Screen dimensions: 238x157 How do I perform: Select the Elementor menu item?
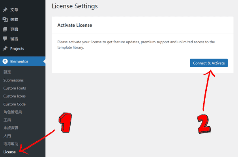(22, 61)
